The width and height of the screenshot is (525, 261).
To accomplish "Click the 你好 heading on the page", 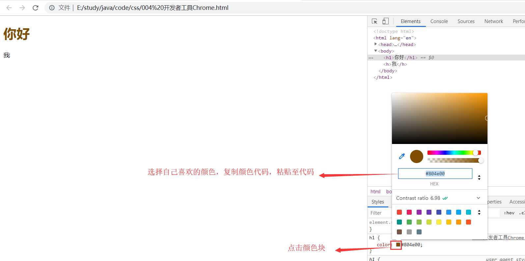I will tap(16, 34).
